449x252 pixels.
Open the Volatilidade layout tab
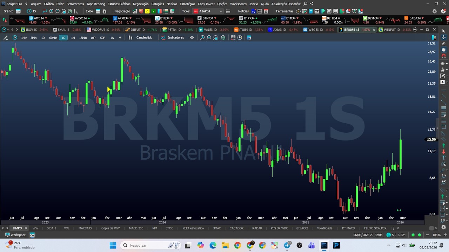(324, 228)
